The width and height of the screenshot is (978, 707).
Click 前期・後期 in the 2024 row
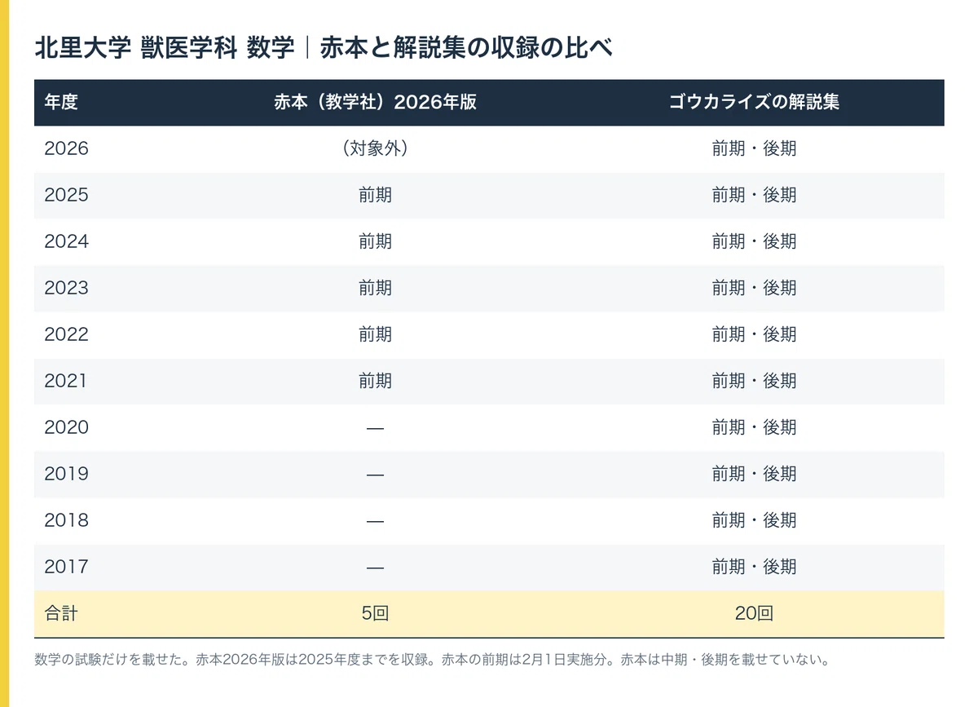754,242
